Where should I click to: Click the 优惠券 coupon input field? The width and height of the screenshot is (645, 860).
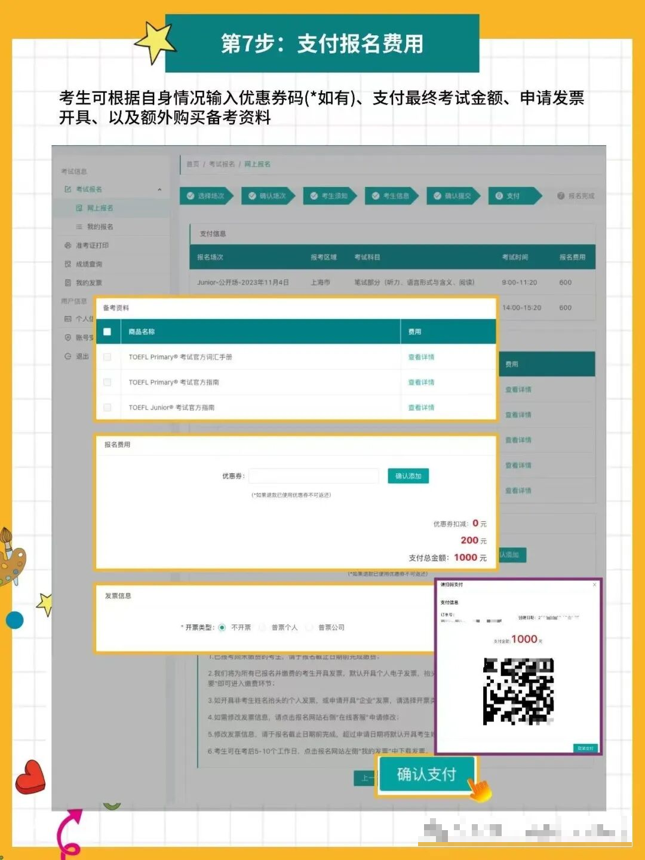[314, 475]
